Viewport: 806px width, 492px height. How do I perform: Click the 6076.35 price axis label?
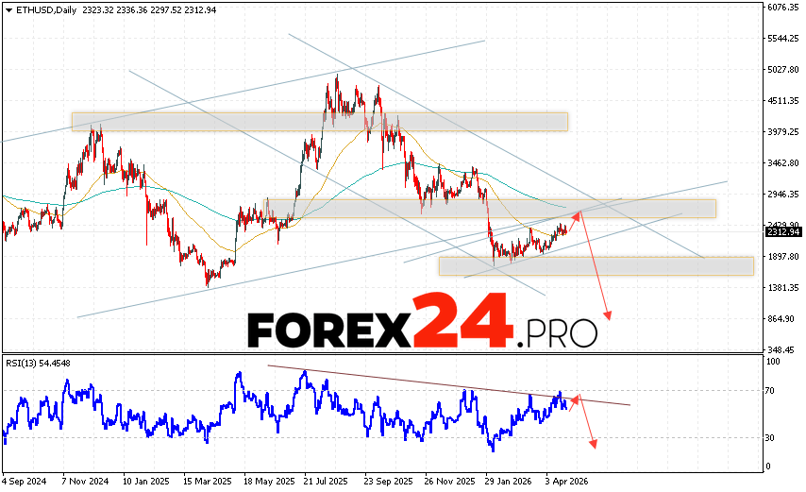click(x=782, y=8)
